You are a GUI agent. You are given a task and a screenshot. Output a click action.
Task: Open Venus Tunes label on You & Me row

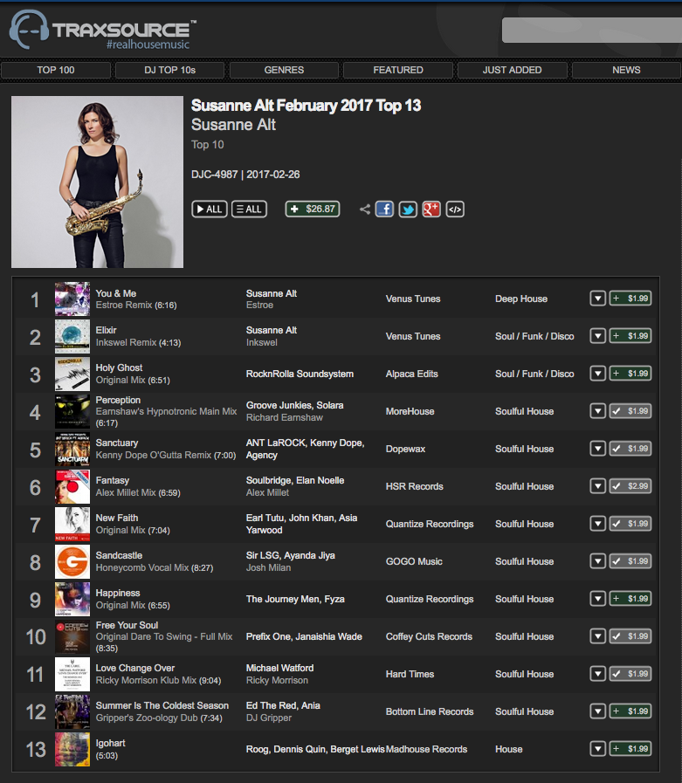point(413,299)
